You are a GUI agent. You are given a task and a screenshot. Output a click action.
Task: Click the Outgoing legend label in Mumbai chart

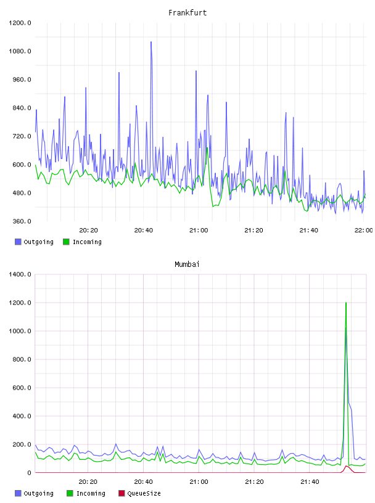[x=38, y=493]
